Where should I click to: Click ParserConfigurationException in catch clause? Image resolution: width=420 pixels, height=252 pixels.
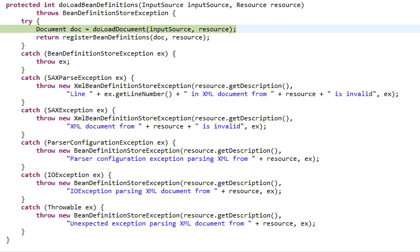(100, 142)
